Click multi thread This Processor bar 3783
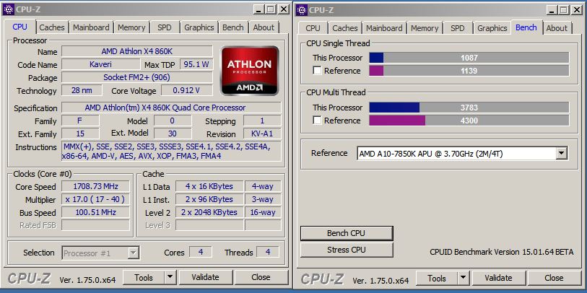Screen dimensions: 587x293 (469, 108)
